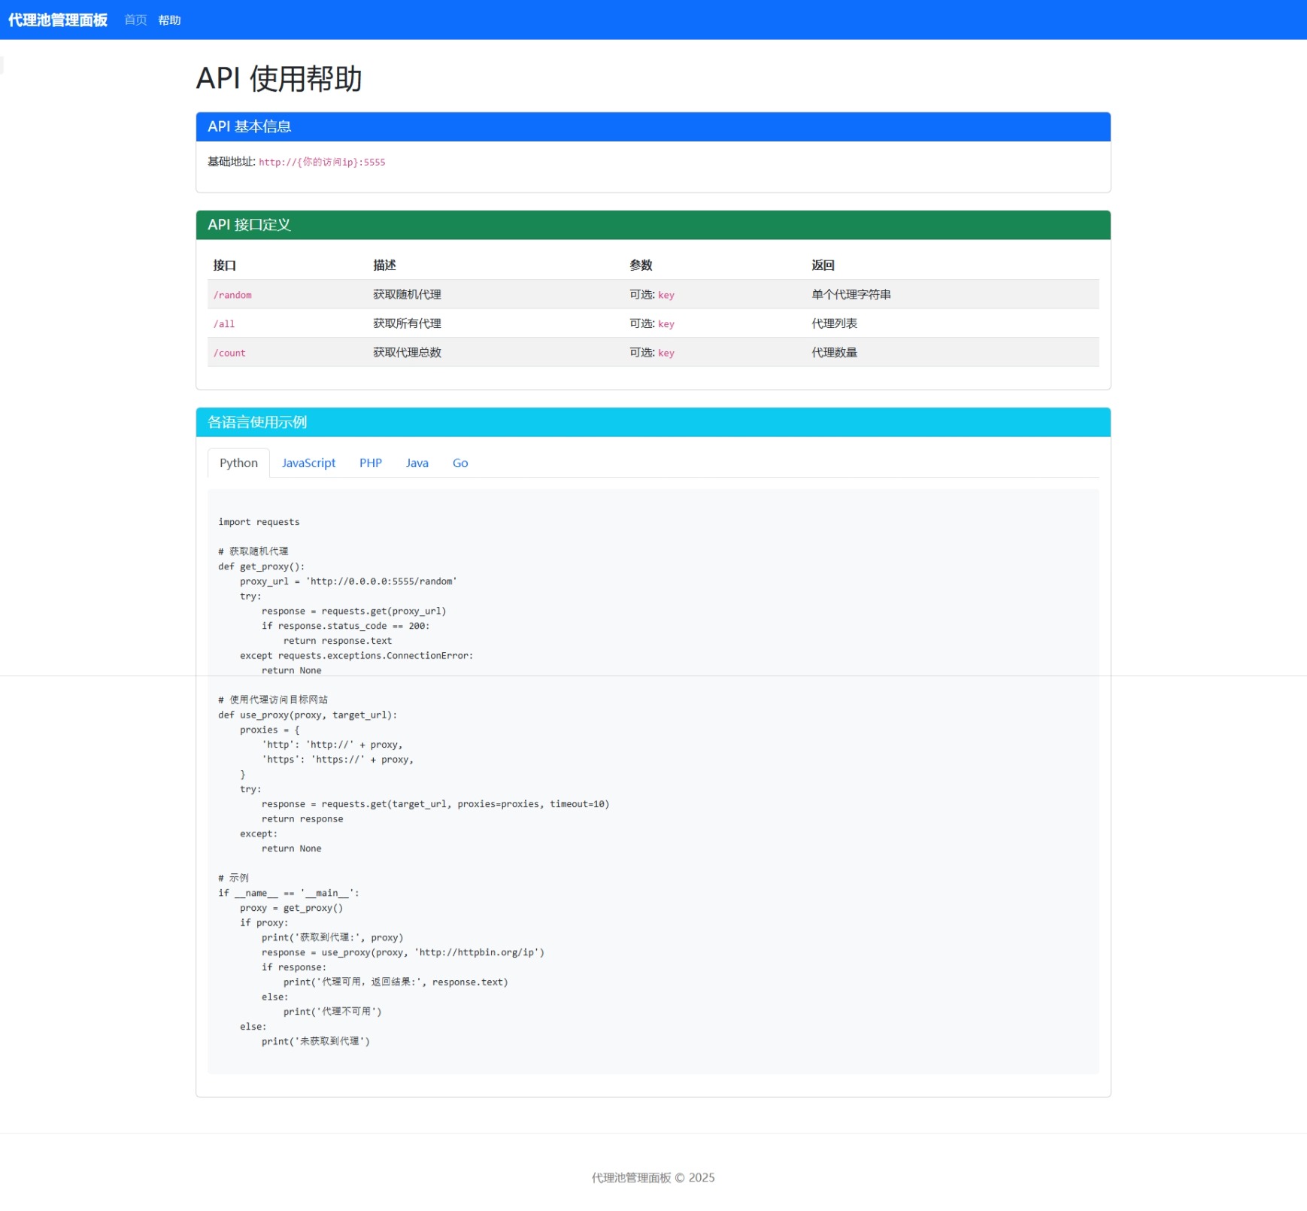The height and width of the screenshot is (1211, 1307).
Task: Click the /count endpoint code
Action: 229,354
